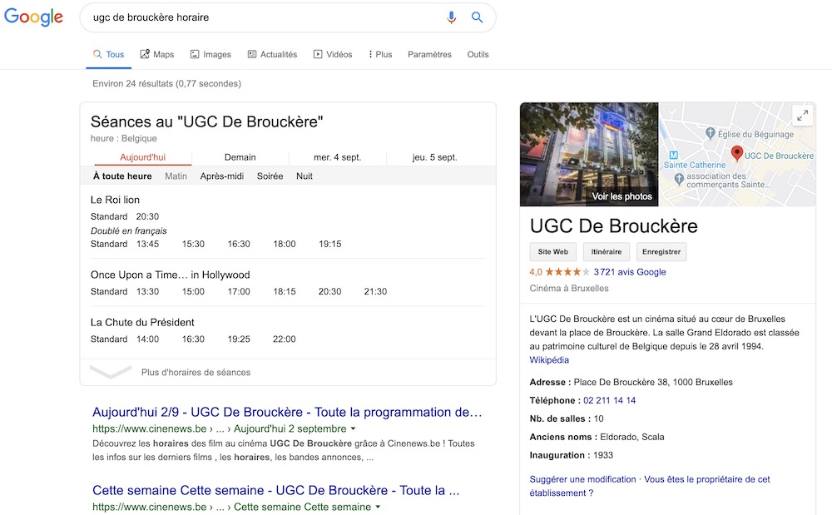Click the Église du Béguinage map marker
Viewport: 832px width, 515px height.
710,133
